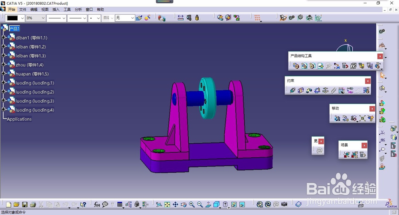Click the Fit All In icon
The width and height of the screenshot is (399, 215).
tap(167, 205)
